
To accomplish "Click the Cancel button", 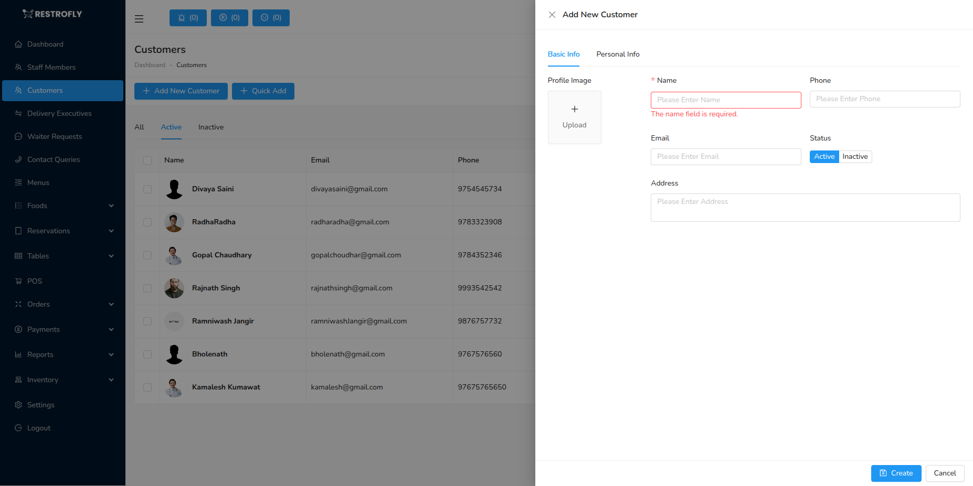I will pyautogui.click(x=945, y=473).
